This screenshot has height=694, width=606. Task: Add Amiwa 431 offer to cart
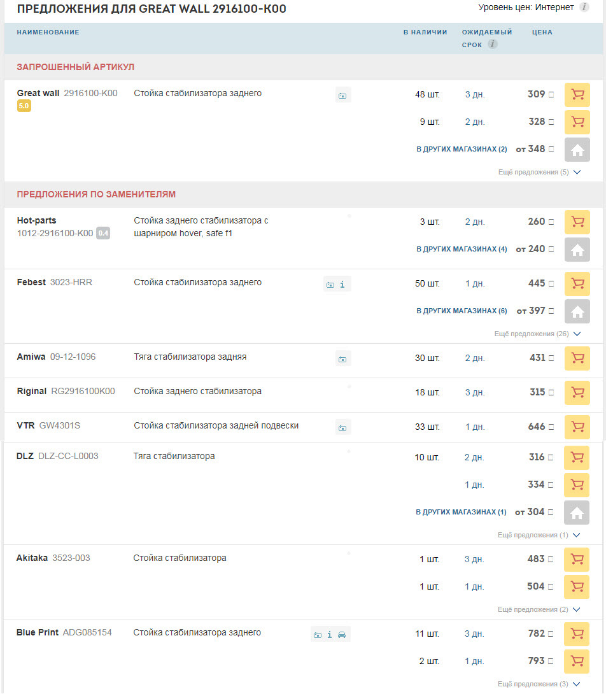pyautogui.click(x=577, y=358)
